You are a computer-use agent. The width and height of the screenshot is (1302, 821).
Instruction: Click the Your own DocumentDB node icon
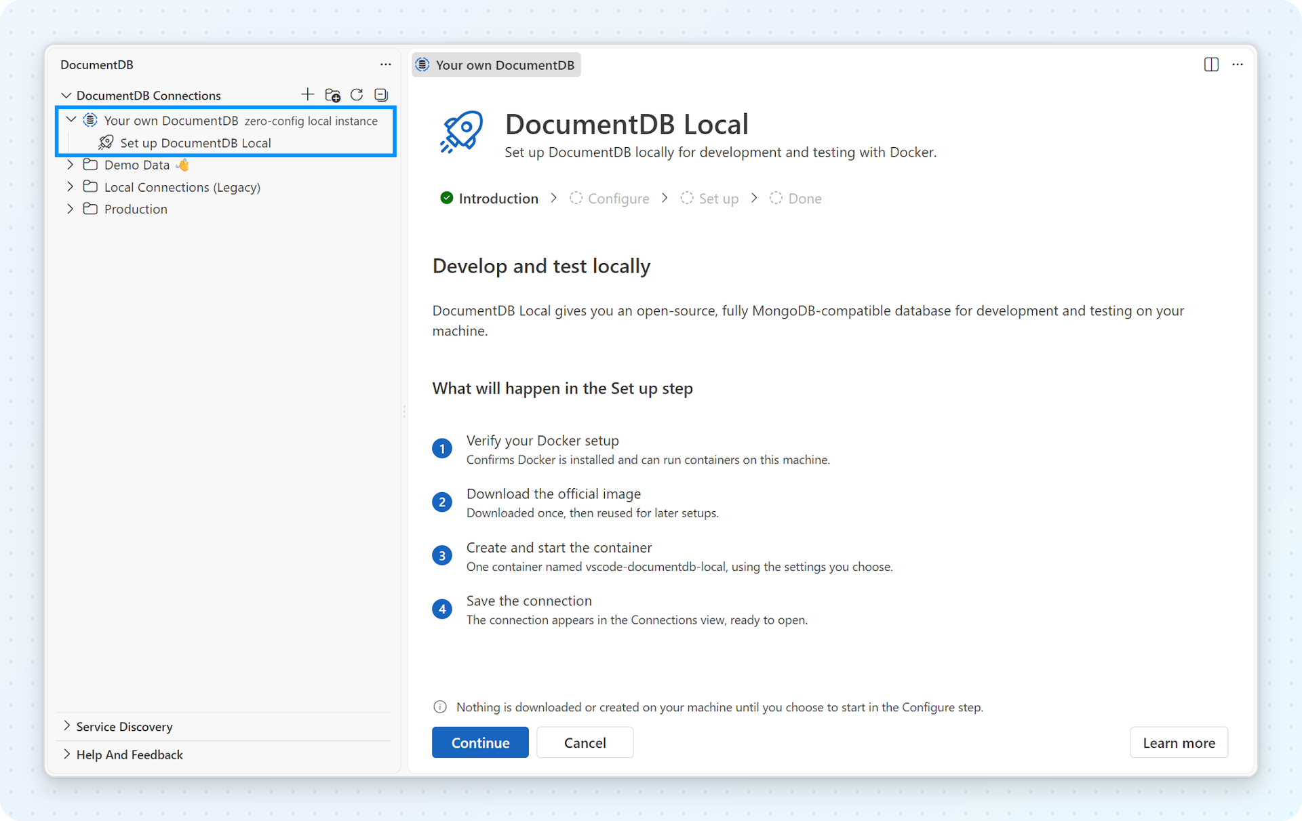tap(90, 120)
